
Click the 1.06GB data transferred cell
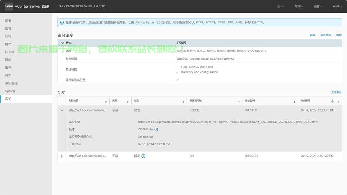pos(194,110)
